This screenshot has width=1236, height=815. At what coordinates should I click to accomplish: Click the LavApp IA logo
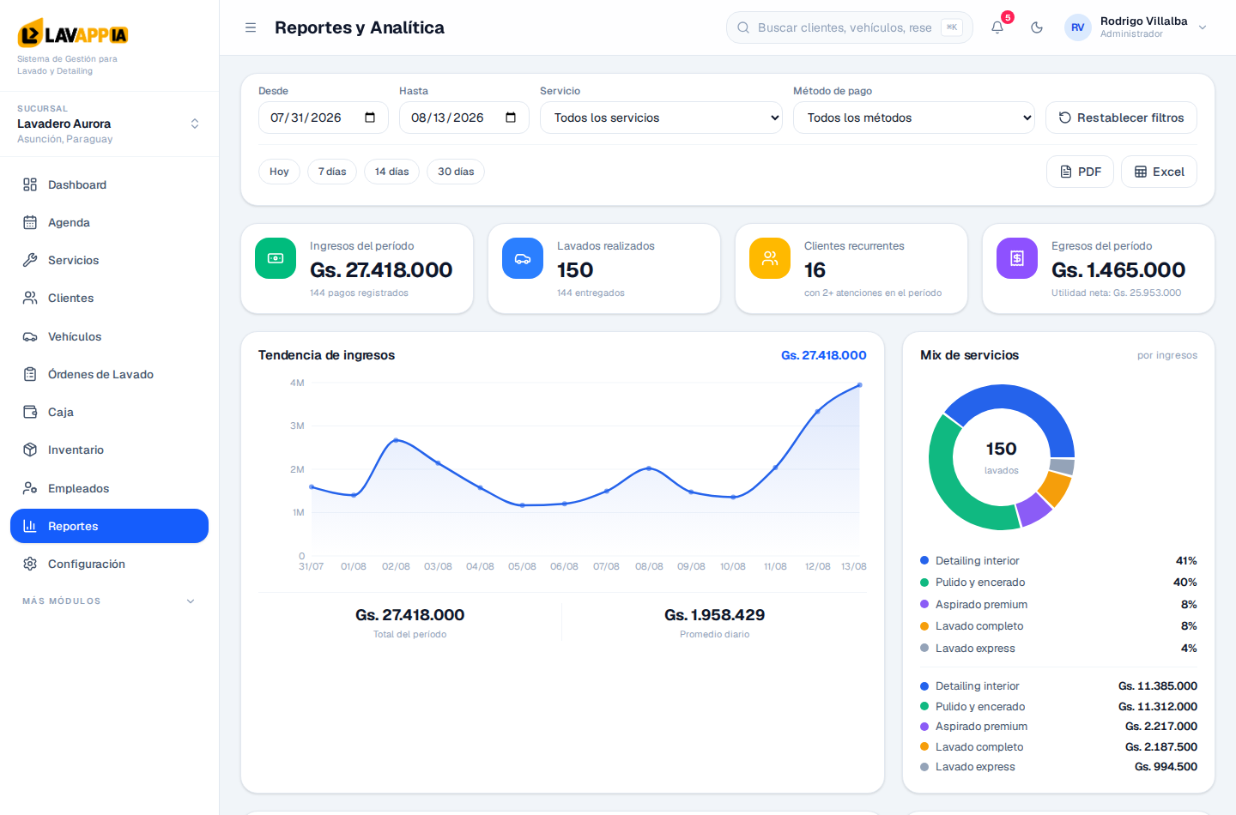click(73, 34)
